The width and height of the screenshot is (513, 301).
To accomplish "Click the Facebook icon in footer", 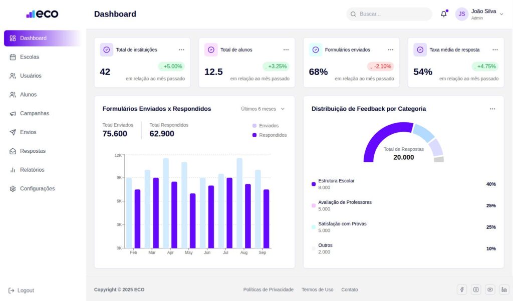I will click(x=462, y=289).
